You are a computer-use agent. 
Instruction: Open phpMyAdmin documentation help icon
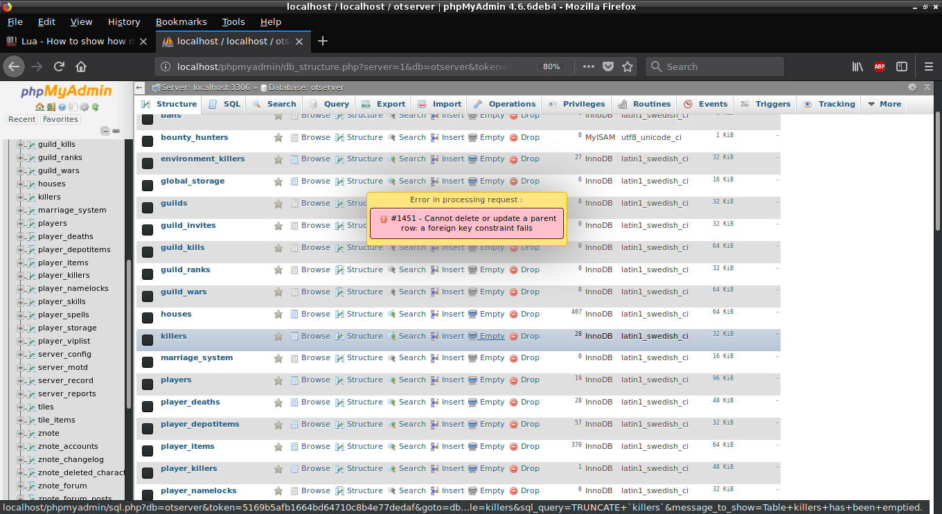(62, 107)
